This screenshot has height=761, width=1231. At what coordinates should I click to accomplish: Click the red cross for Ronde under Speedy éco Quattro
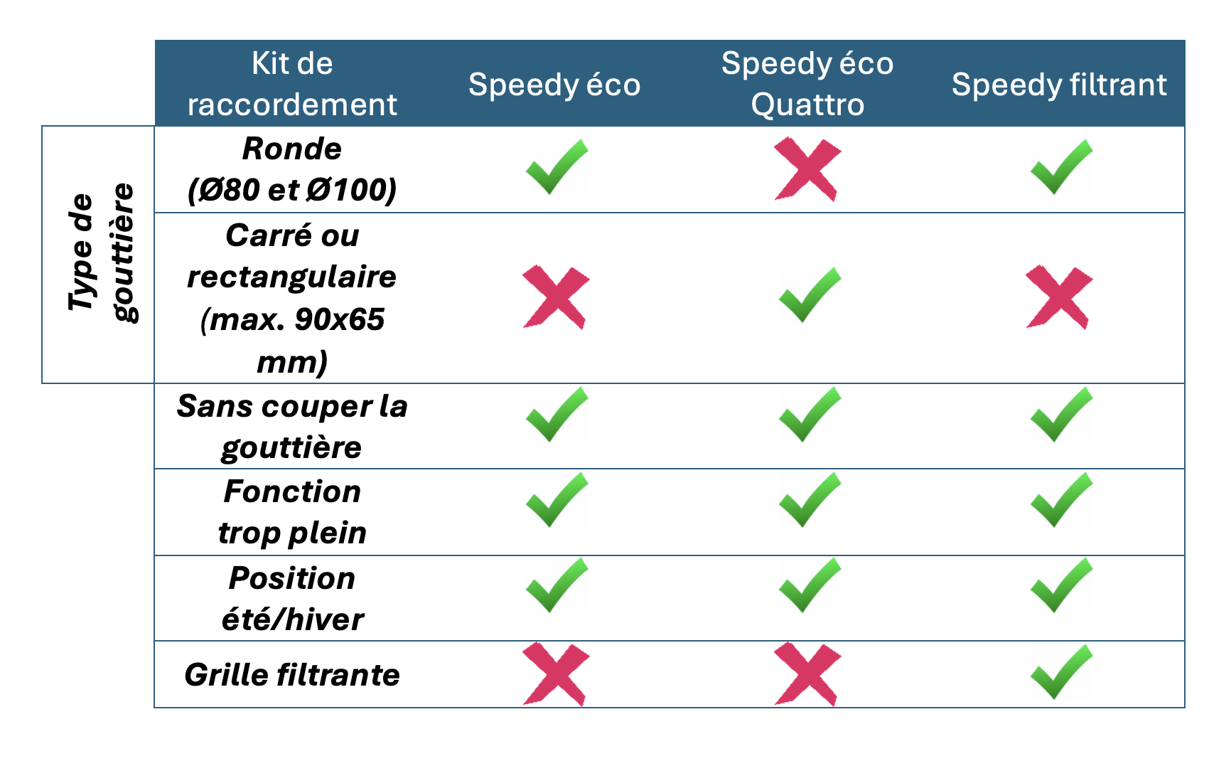[x=807, y=169]
